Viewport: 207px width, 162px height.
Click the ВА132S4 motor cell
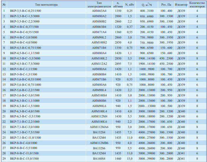click(99, 132)
